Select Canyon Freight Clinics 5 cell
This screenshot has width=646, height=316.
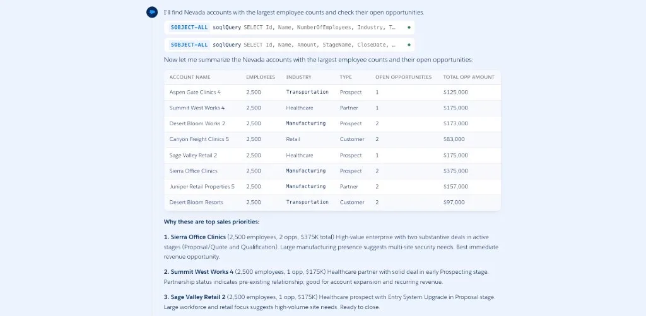pyautogui.click(x=199, y=139)
